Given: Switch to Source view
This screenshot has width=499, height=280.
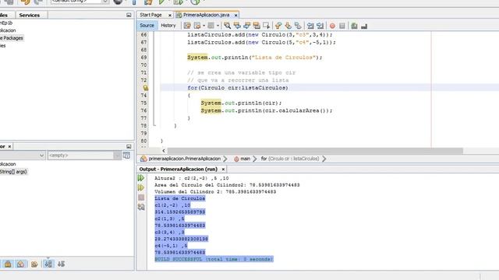Looking at the screenshot, I should (x=147, y=26).
